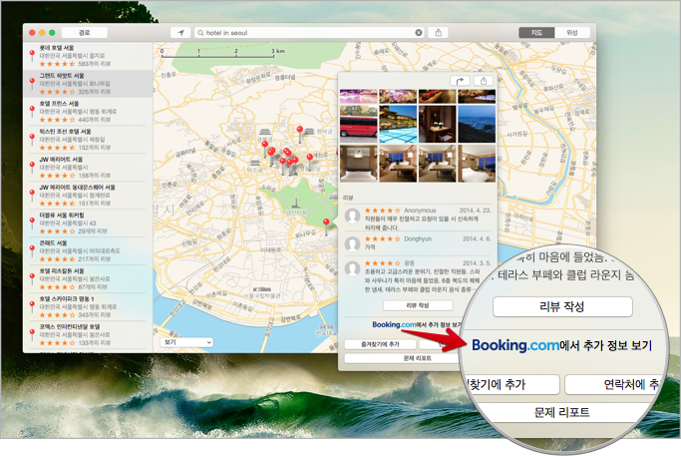Click the pin icon for 콘래드 서울
The height and width of the screenshot is (456, 681).
(32, 250)
